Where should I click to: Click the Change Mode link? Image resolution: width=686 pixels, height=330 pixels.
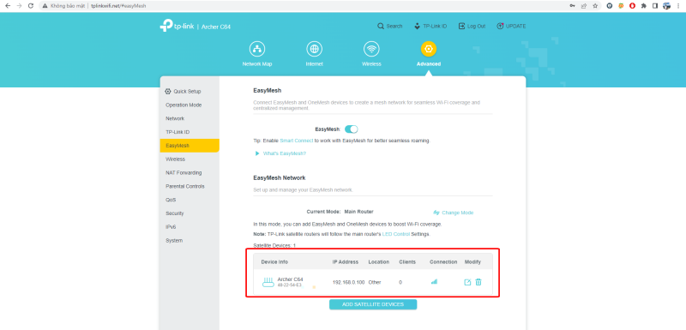click(454, 213)
